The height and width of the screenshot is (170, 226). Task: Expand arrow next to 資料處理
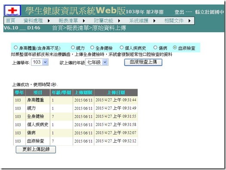pyautogui.click(x=49, y=21)
